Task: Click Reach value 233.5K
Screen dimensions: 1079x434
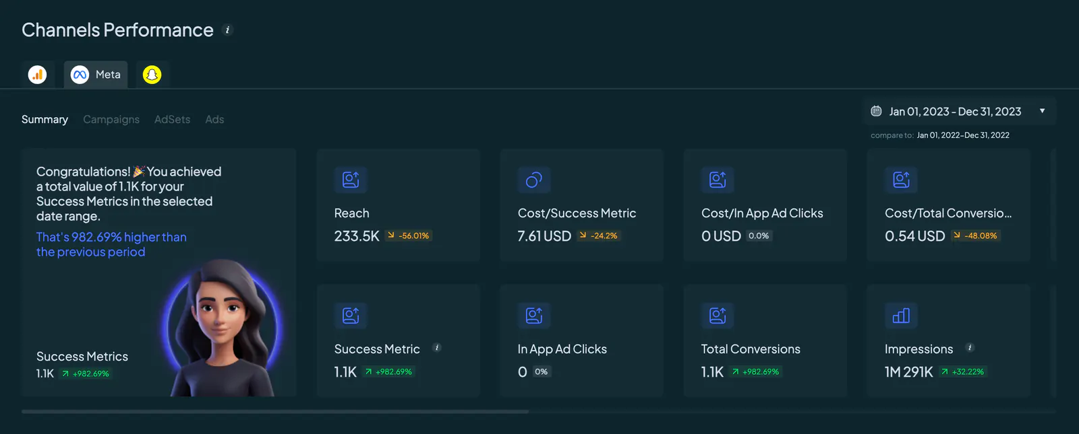Action: click(x=357, y=236)
